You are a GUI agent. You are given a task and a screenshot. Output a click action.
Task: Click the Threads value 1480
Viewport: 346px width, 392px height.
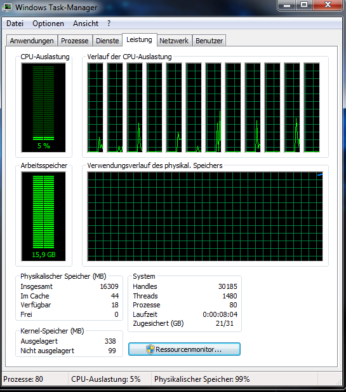click(x=230, y=296)
